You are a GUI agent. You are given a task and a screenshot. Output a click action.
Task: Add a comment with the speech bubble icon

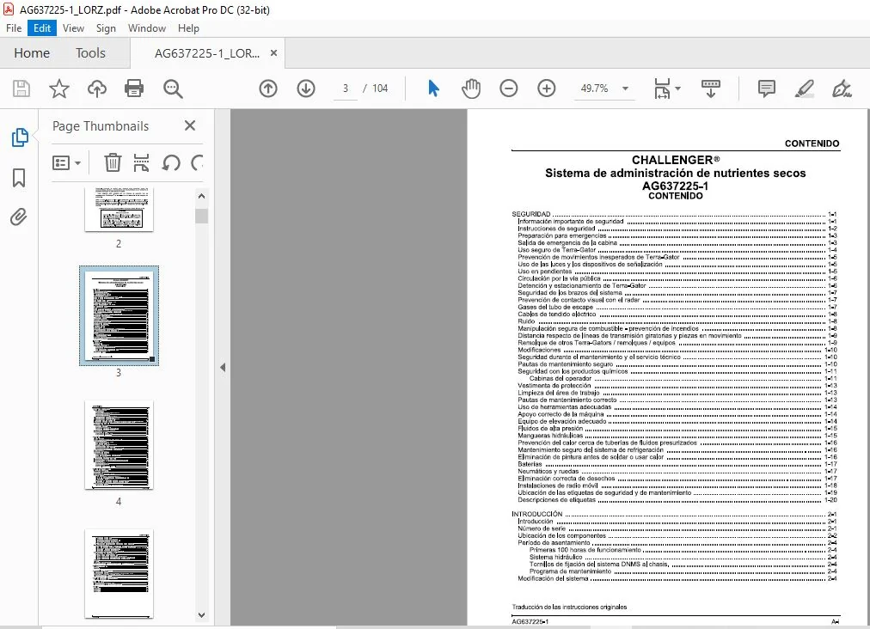click(766, 89)
